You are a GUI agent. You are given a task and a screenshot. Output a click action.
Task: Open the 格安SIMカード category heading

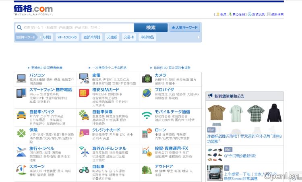105,90
